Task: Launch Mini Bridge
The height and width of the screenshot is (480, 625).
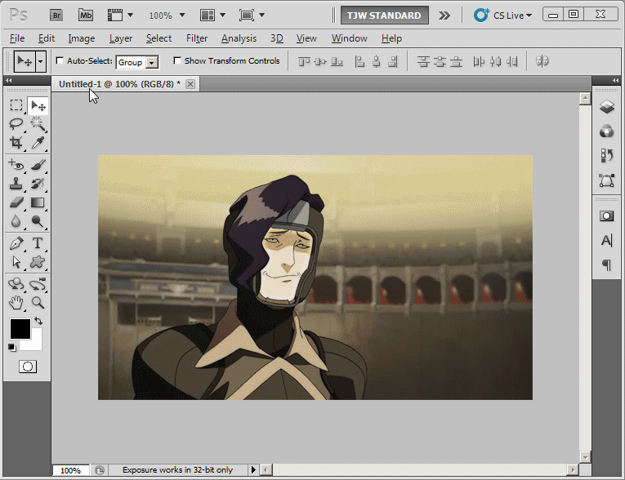Action: [86, 16]
